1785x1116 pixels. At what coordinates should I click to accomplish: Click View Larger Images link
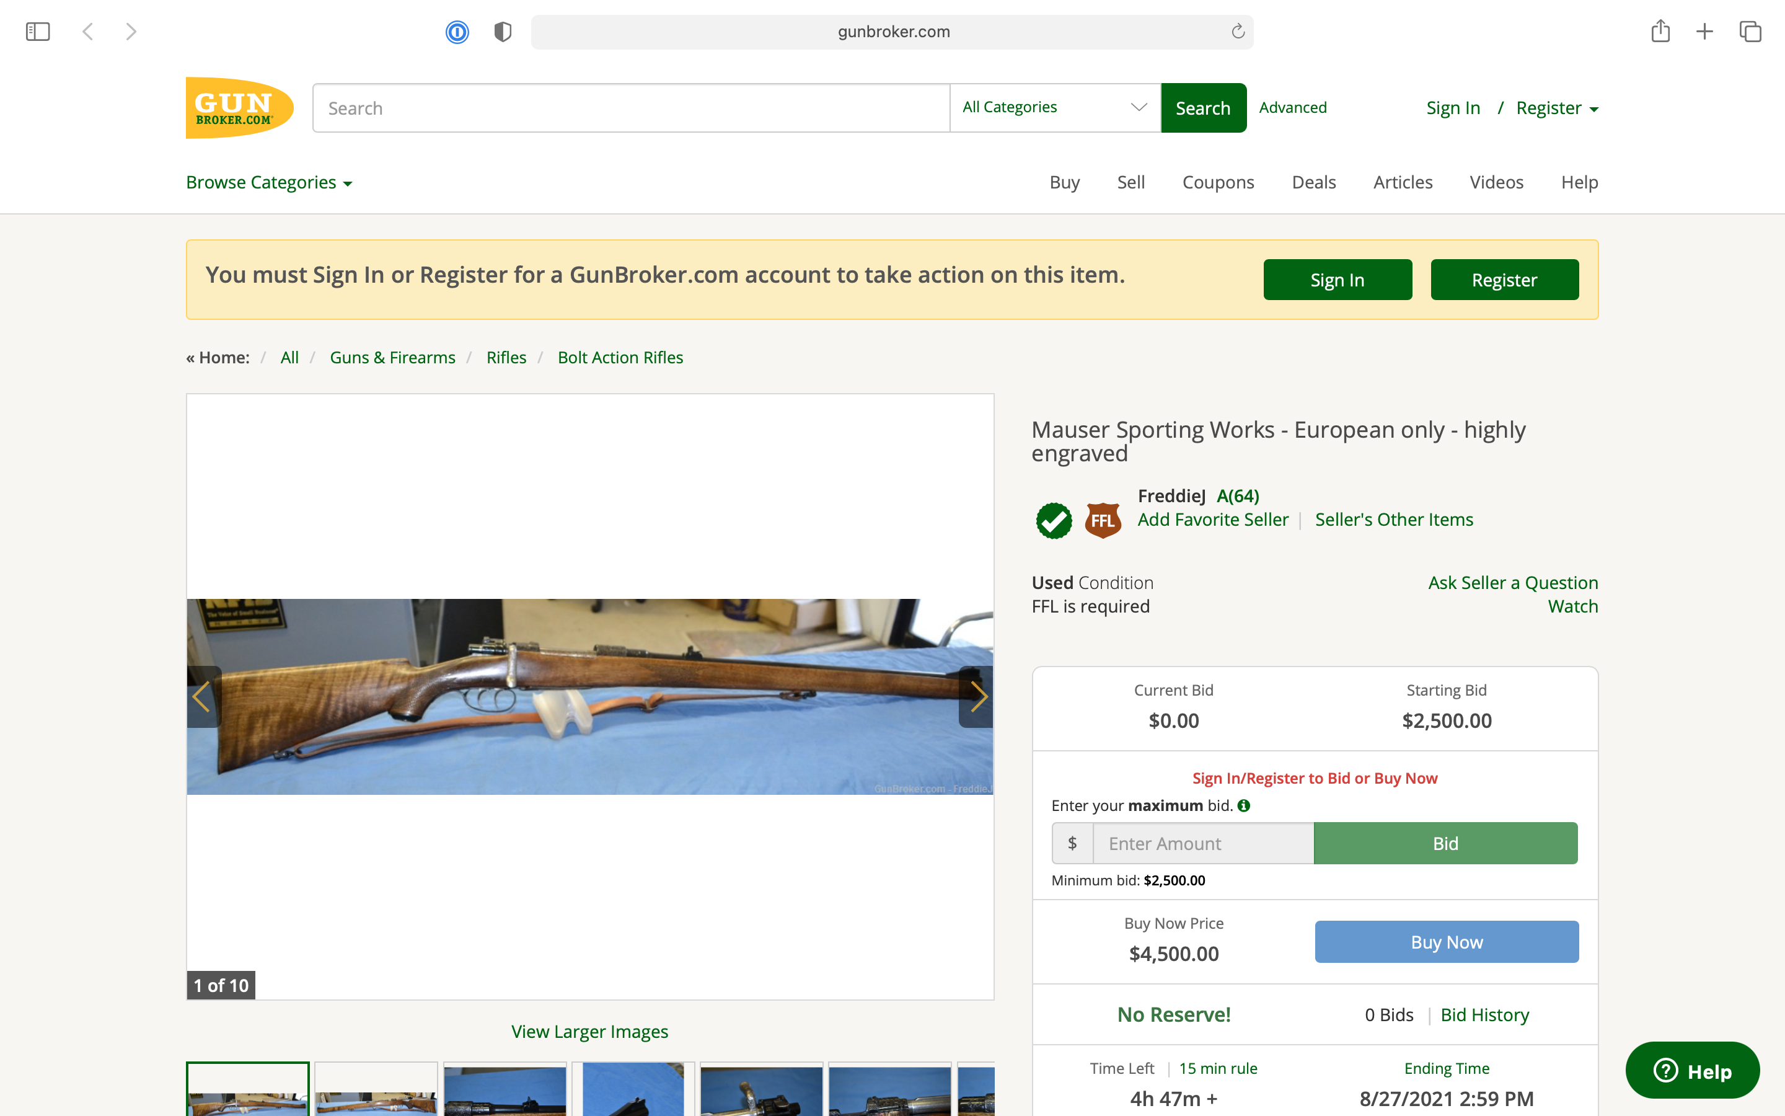coord(590,1031)
